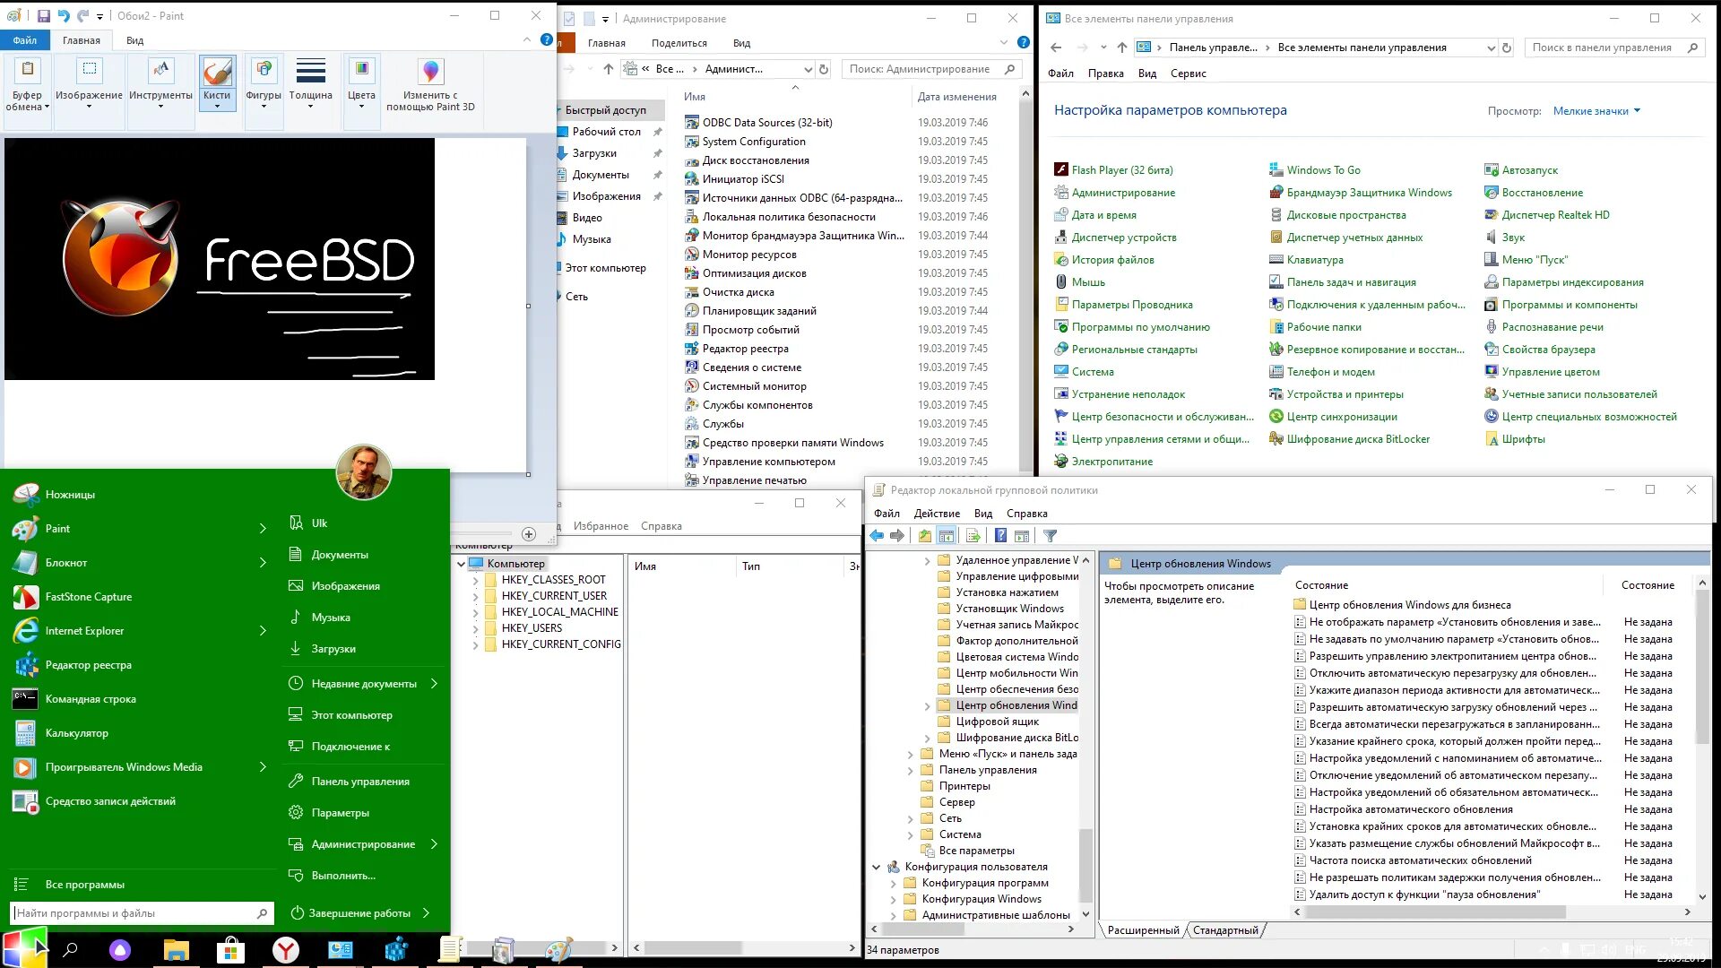Viewport: 1721px width, 968px height.
Task: Collapse Конфигурация пользователя tree node
Action: point(876,867)
